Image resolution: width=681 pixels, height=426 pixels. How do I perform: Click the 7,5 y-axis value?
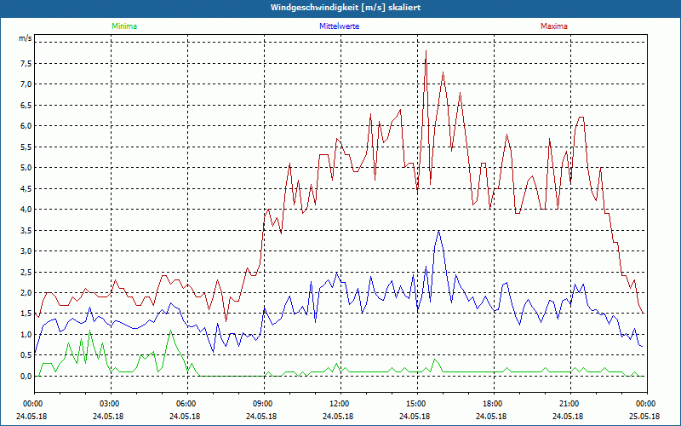point(26,63)
